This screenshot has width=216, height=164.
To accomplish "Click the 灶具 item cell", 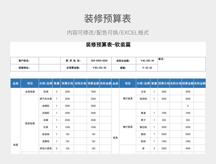I will coord(46,127).
